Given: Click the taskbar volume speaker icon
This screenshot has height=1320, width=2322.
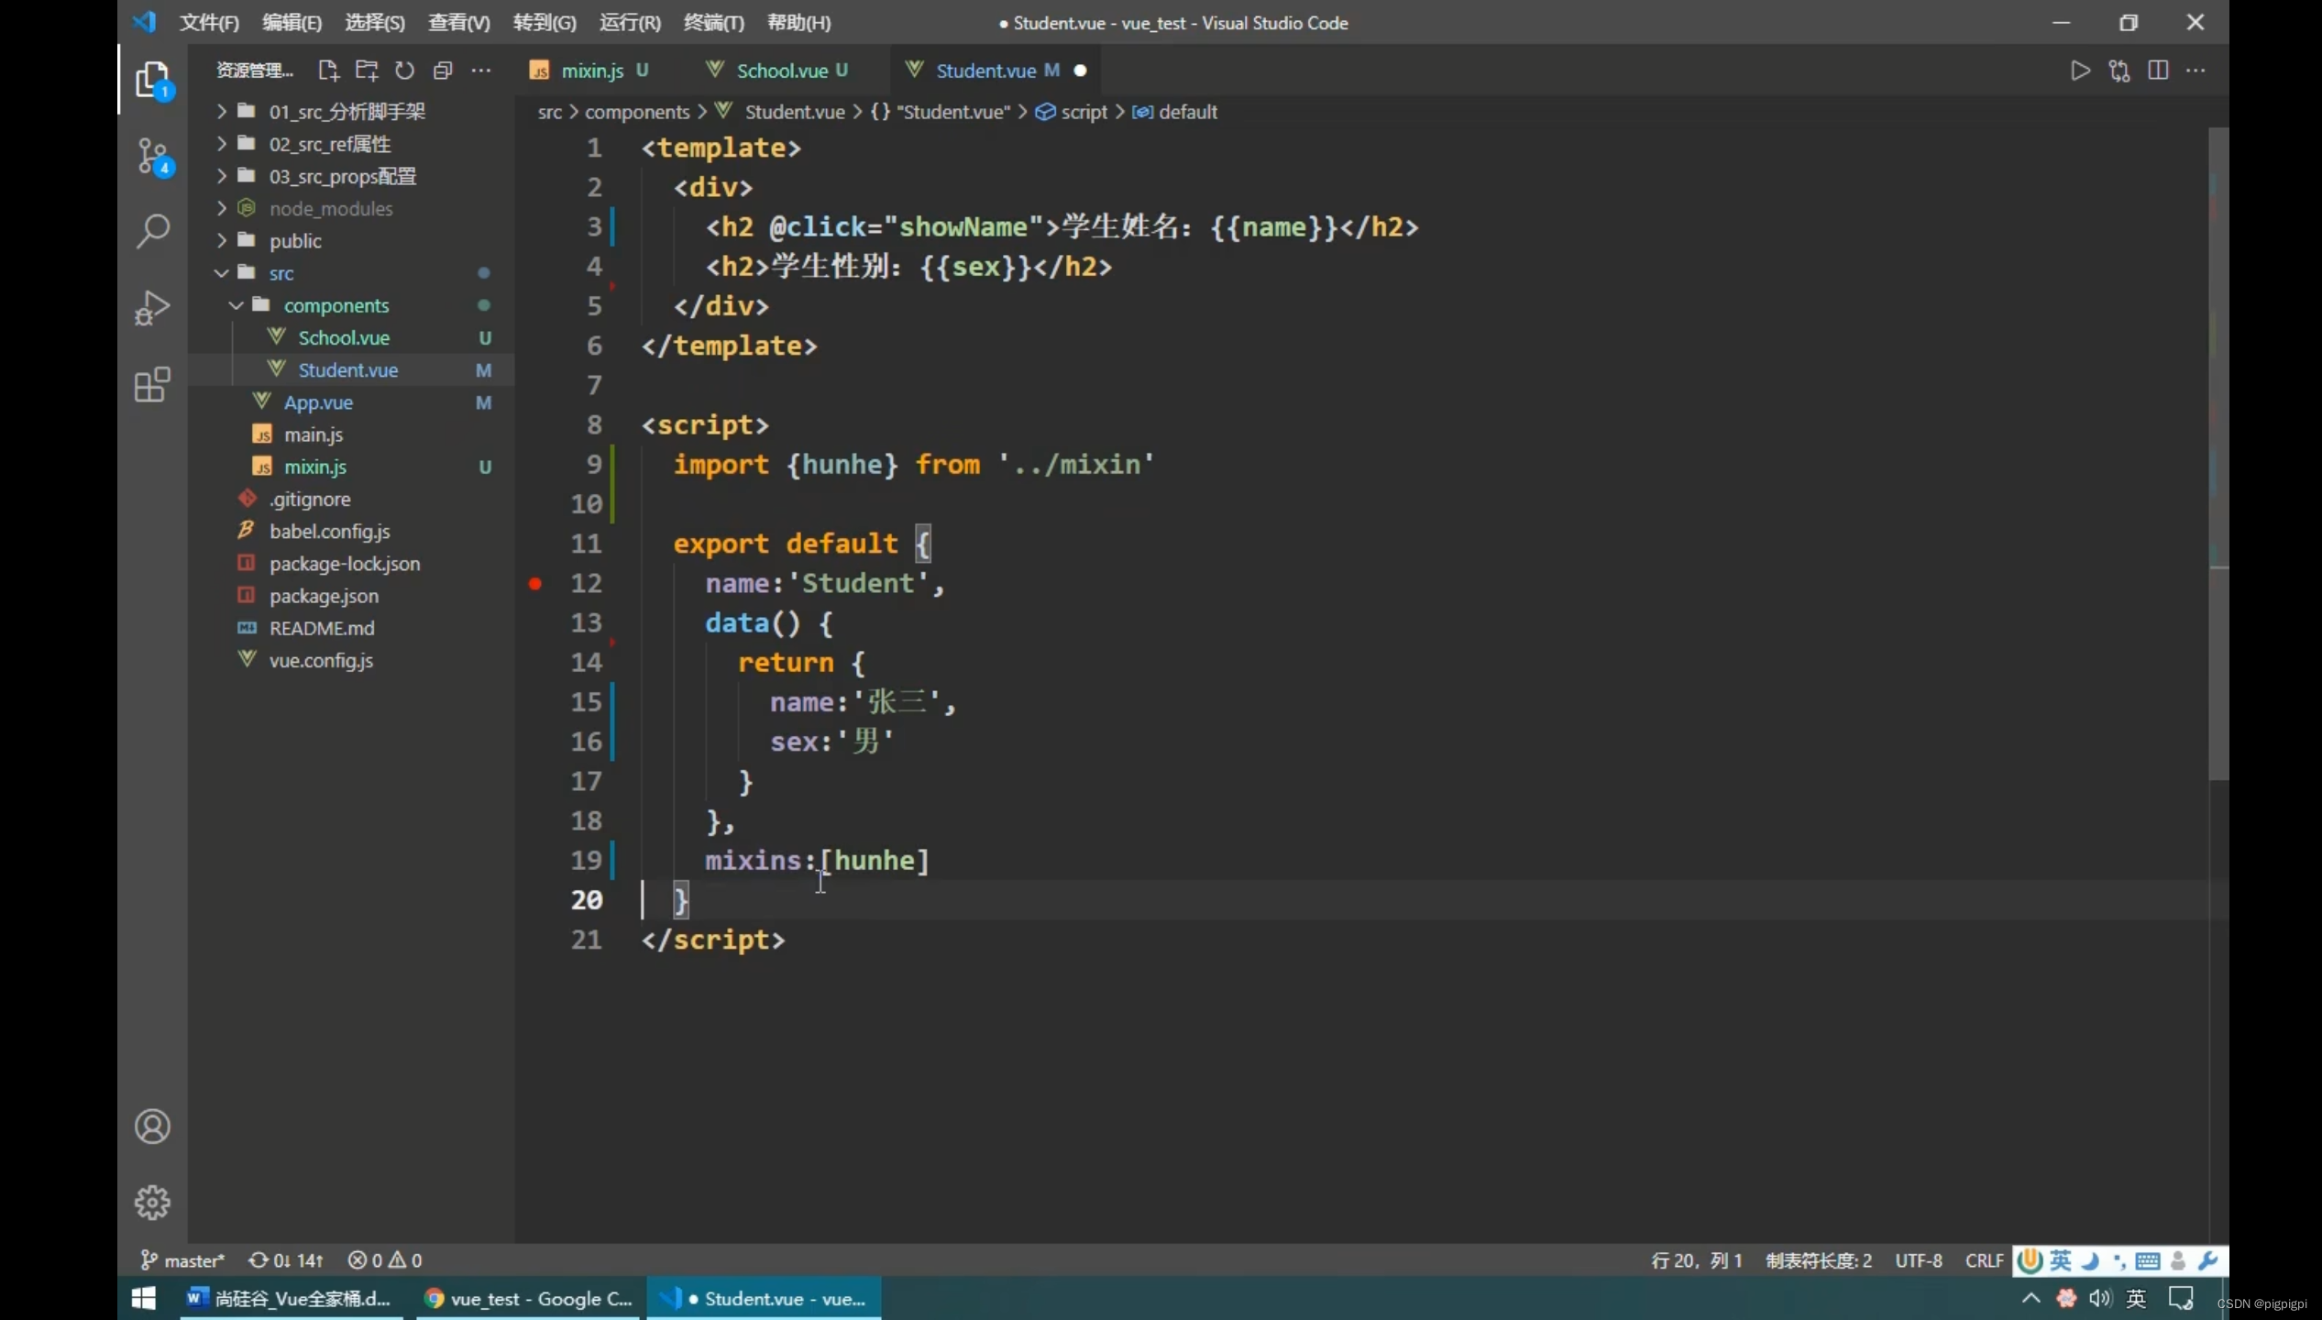Looking at the screenshot, I should pyautogui.click(x=2099, y=1298).
